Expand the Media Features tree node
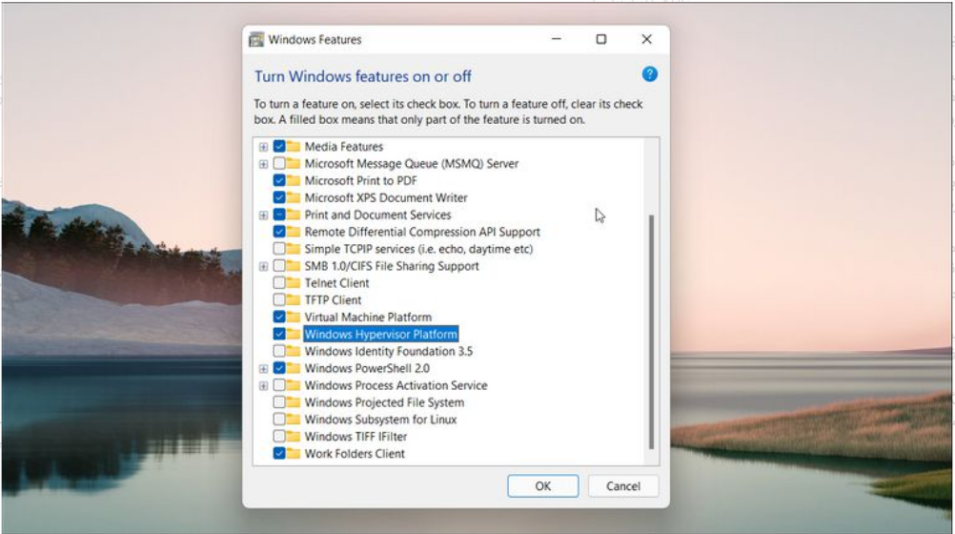Screen dimensions: 955x534 (x=263, y=147)
